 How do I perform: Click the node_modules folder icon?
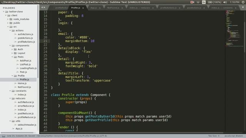(11, 19)
